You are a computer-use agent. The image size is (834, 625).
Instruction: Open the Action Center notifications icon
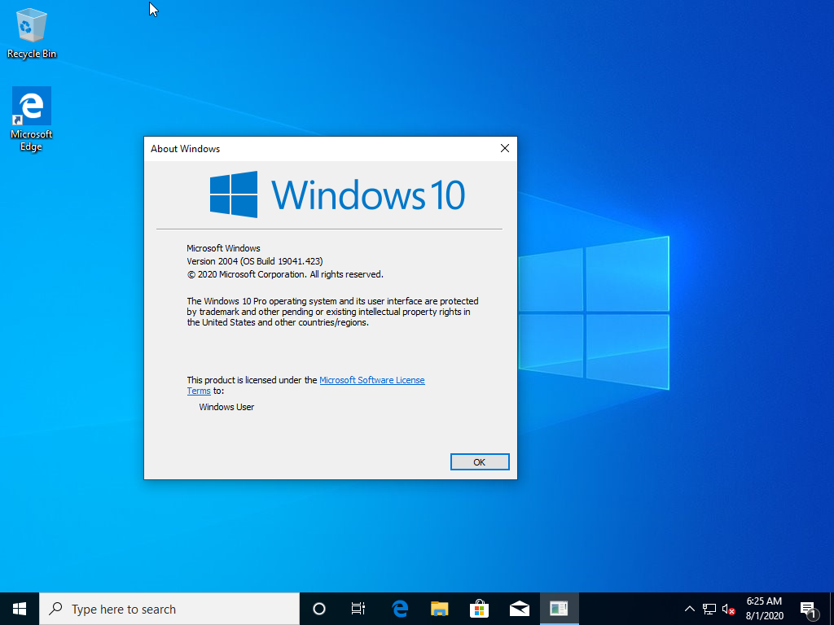[x=810, y=609]
